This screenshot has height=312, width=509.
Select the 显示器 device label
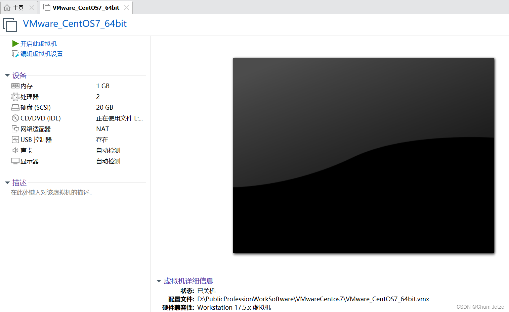[x=30, y=161]
